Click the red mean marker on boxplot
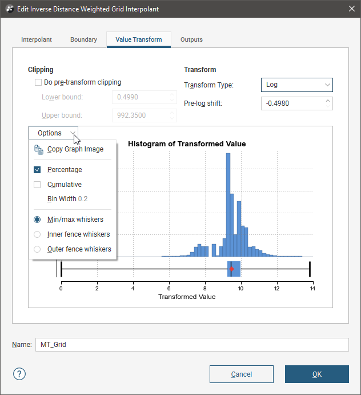Screen dimensions: 361x395 tap(231, 269)
